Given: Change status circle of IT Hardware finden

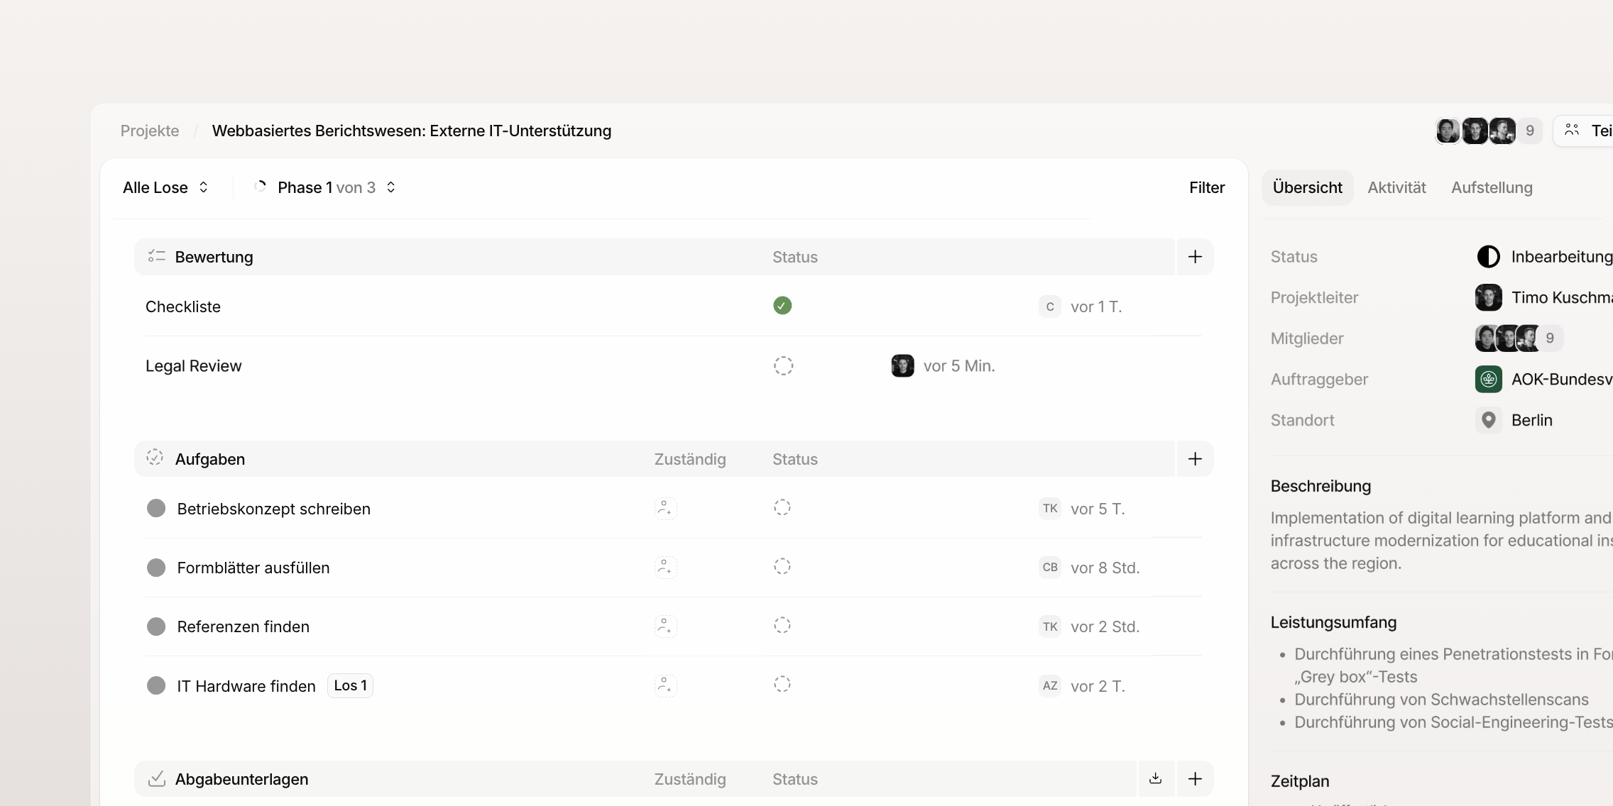Looking at the screenshot, I should [782, 684].
